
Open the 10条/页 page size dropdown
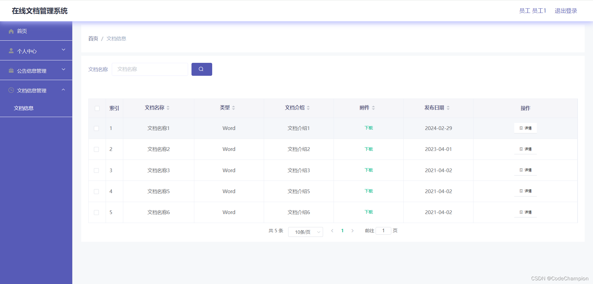click(305, 232)
